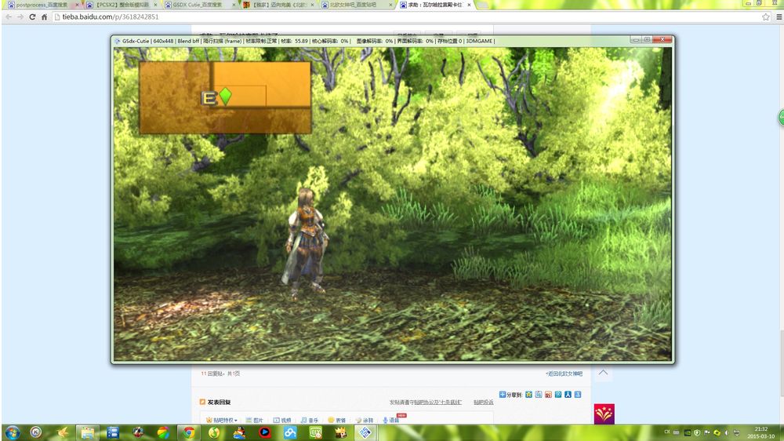Screen dimensions: 784x441
Task: Click the game minimap overlay
Action: click(x=225, y=97)
